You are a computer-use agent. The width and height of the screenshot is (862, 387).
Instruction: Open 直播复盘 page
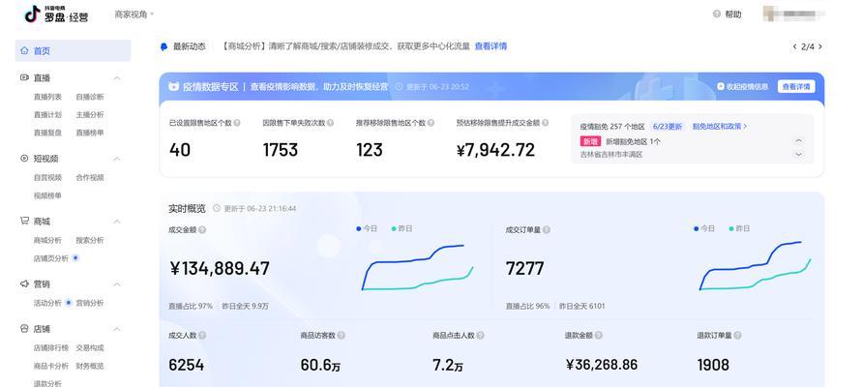pos(47,133)
